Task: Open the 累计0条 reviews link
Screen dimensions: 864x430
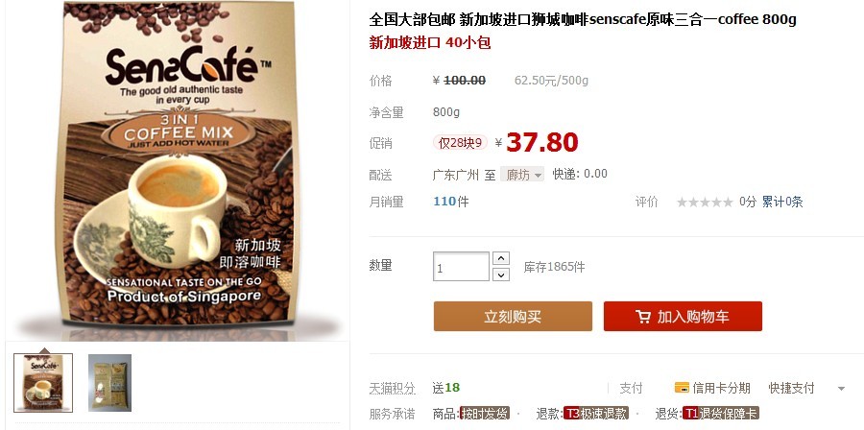Action: coord(782,203)
